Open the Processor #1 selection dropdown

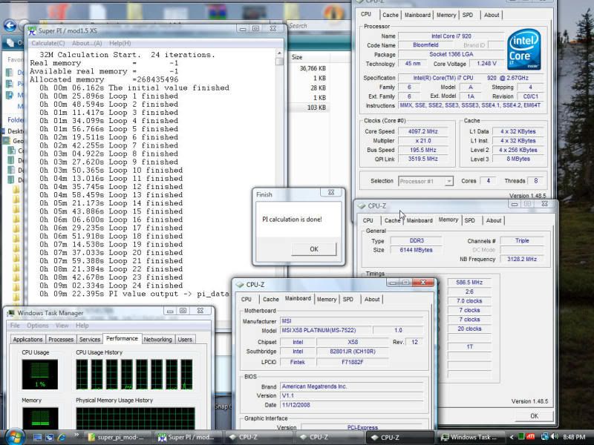(x=425, y=181)
